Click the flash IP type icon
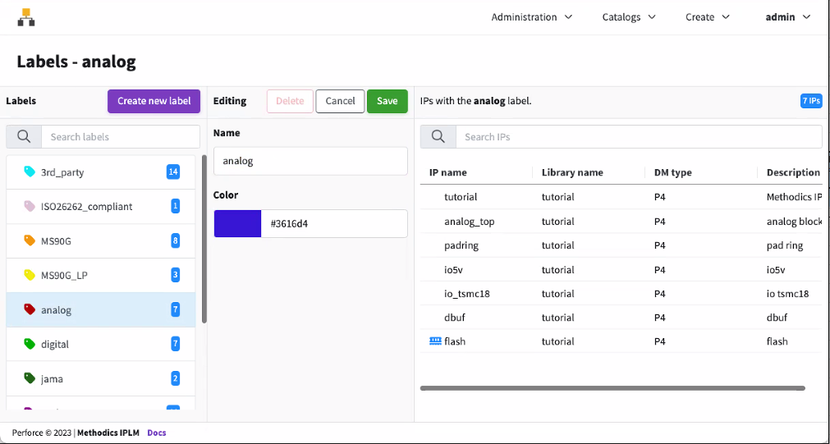The height and width of the screenshot is (444, 830). click(435, 341)
